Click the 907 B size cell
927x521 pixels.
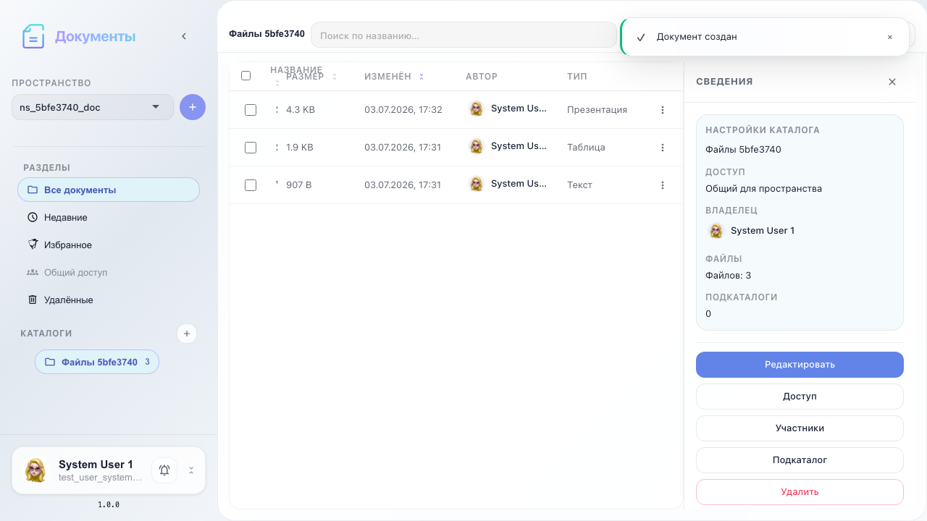coord(299,185)
